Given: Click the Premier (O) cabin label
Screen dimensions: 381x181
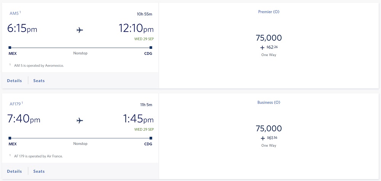Looking at the screenshot, I should [269, 12].
